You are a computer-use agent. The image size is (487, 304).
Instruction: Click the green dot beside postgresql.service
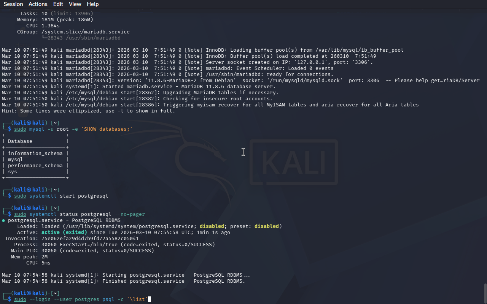3,220
